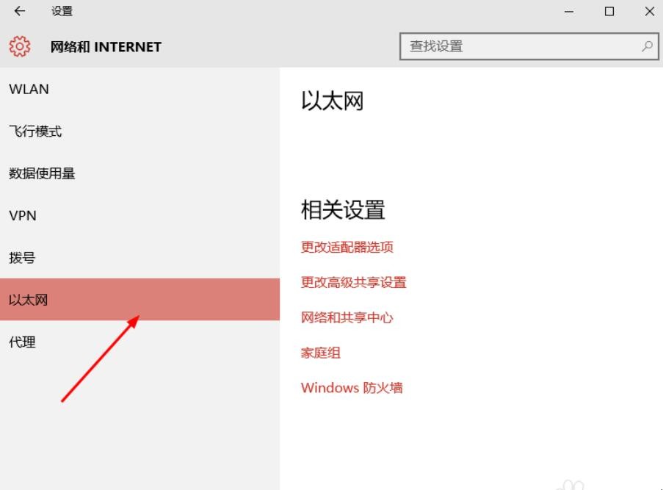Focus the 查找设置 search field
This screenshot has height=490, width=663.
[521, 46]
